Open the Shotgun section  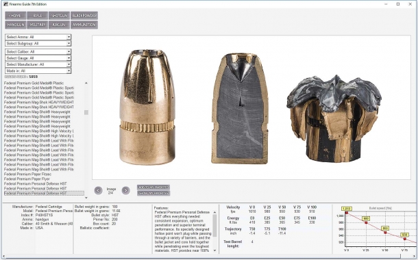coord(59,16)
